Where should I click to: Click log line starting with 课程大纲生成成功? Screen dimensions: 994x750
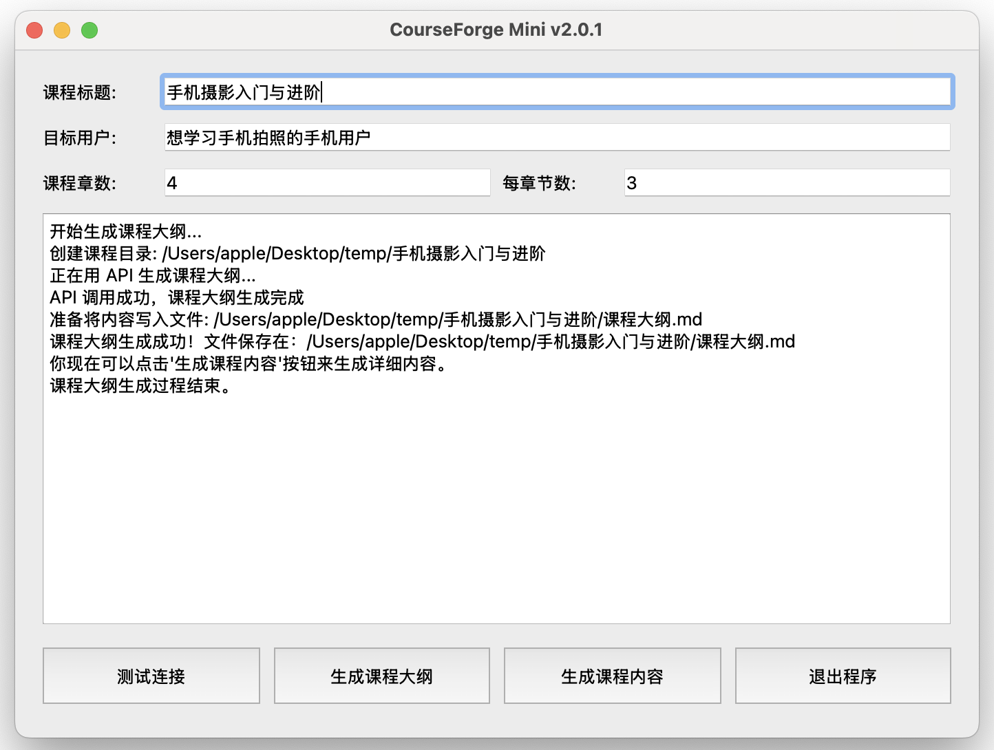tap(423, 341)
